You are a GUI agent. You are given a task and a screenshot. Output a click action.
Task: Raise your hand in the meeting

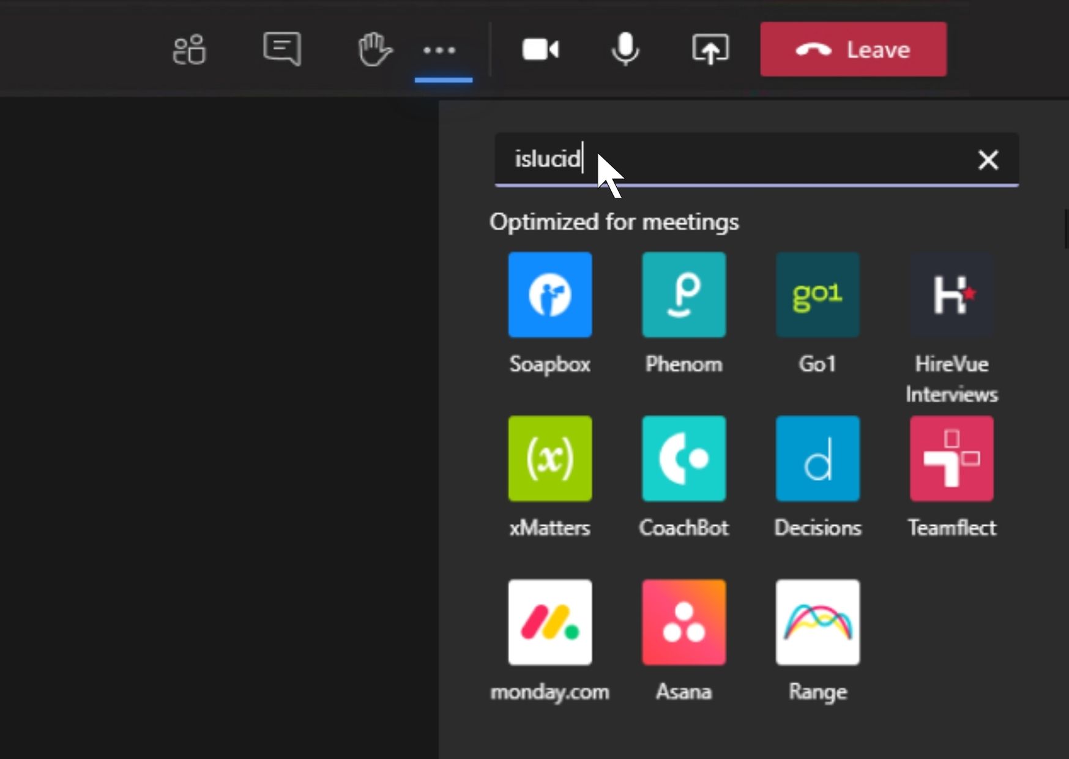pyautogui.click(x=374, y=50)
